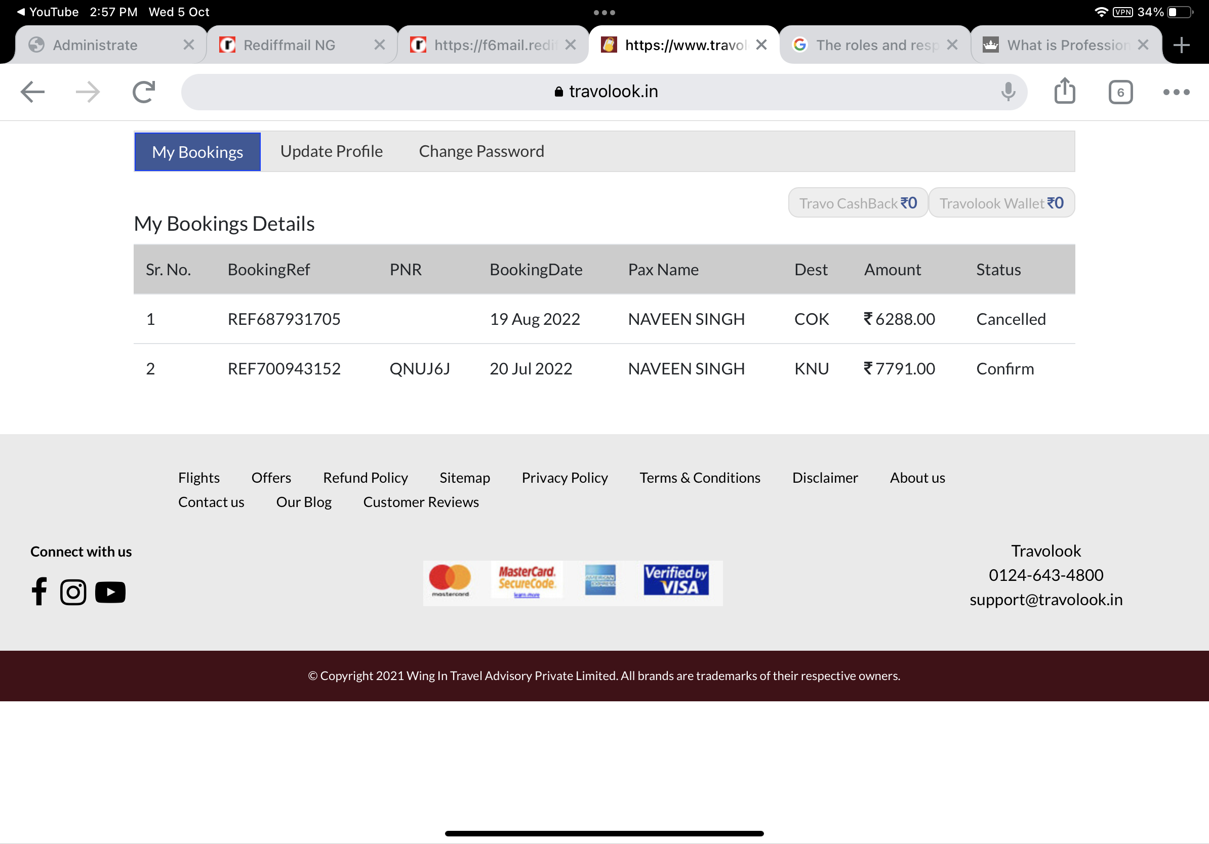Close the Administrate browser tab
The height and width of the screenshot is (844, 1209).
188,45
